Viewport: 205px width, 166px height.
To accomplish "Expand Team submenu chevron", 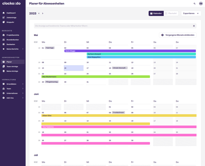I will click(x=23, y=89).
